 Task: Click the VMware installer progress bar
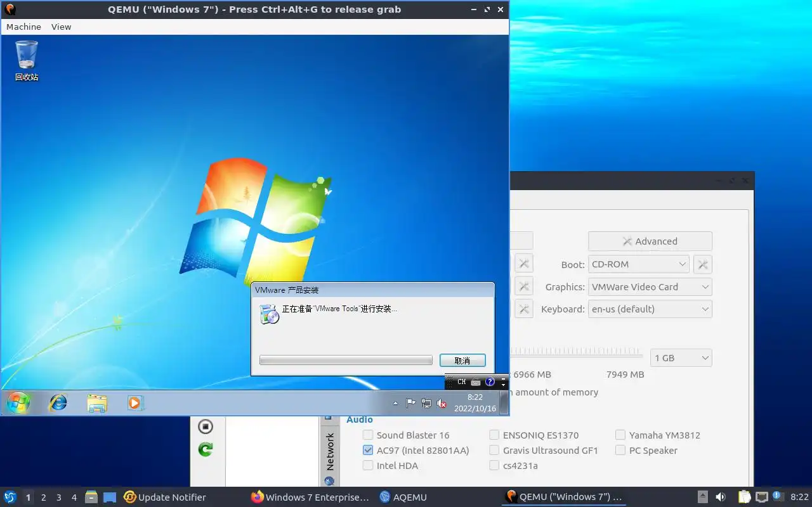[346, 360]
